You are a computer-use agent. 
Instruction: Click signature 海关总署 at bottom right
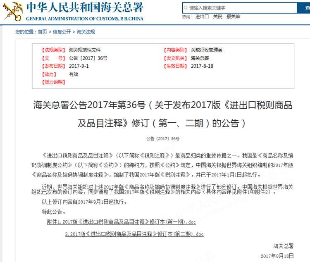pos(283,246)
